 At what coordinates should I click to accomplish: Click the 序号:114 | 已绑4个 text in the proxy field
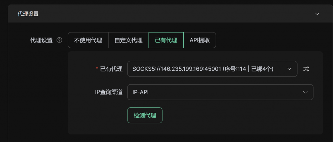(250, 69)
